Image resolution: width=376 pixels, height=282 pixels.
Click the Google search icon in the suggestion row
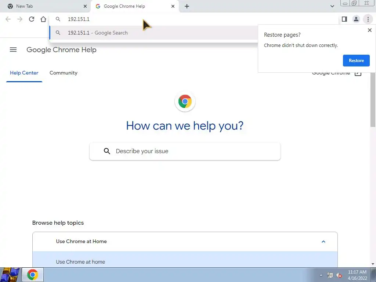[58, 33]
